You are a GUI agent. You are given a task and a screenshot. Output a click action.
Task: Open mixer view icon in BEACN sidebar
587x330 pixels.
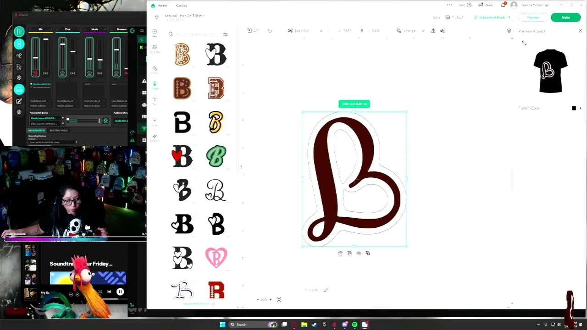[19, 31]
